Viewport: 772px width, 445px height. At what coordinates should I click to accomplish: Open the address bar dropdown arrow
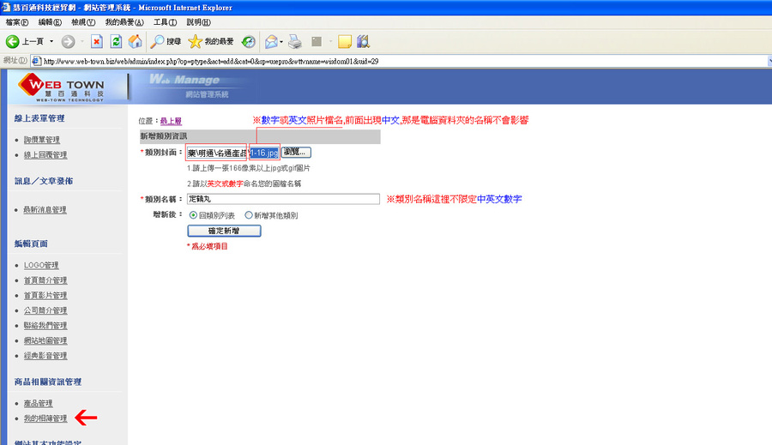769,61
